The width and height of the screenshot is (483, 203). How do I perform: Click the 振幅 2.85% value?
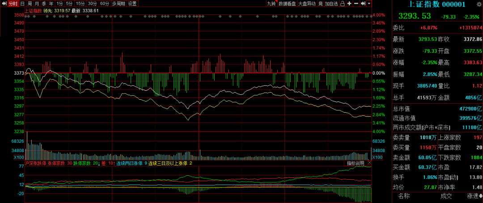430,74
